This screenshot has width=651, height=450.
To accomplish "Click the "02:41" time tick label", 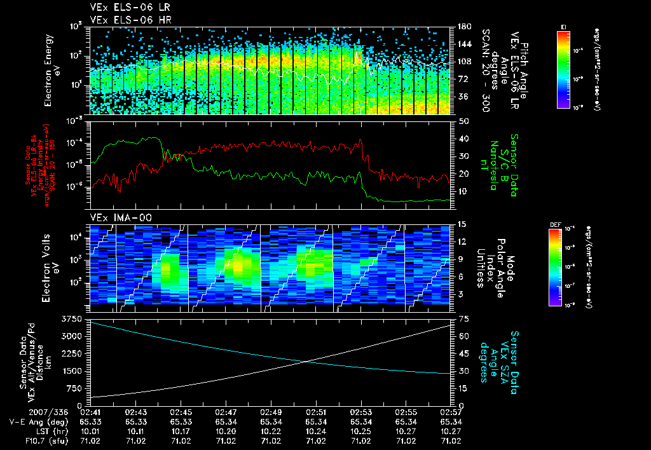I will (90, 412).
